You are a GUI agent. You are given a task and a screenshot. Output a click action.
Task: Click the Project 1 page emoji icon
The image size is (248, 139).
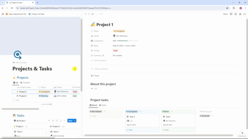click(93, 24)
